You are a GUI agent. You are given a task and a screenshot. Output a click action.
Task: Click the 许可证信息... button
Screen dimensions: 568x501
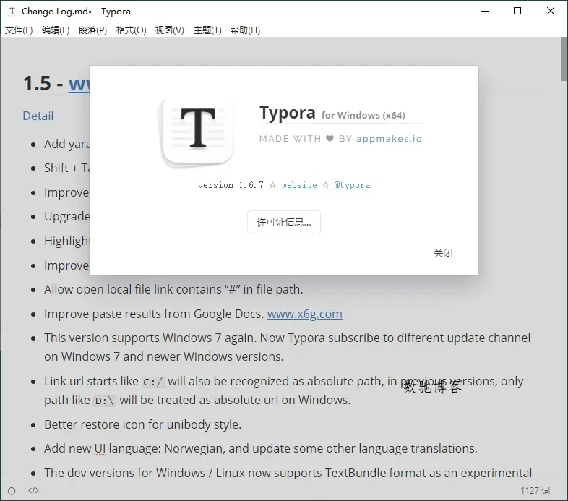[x=283, y=222]
